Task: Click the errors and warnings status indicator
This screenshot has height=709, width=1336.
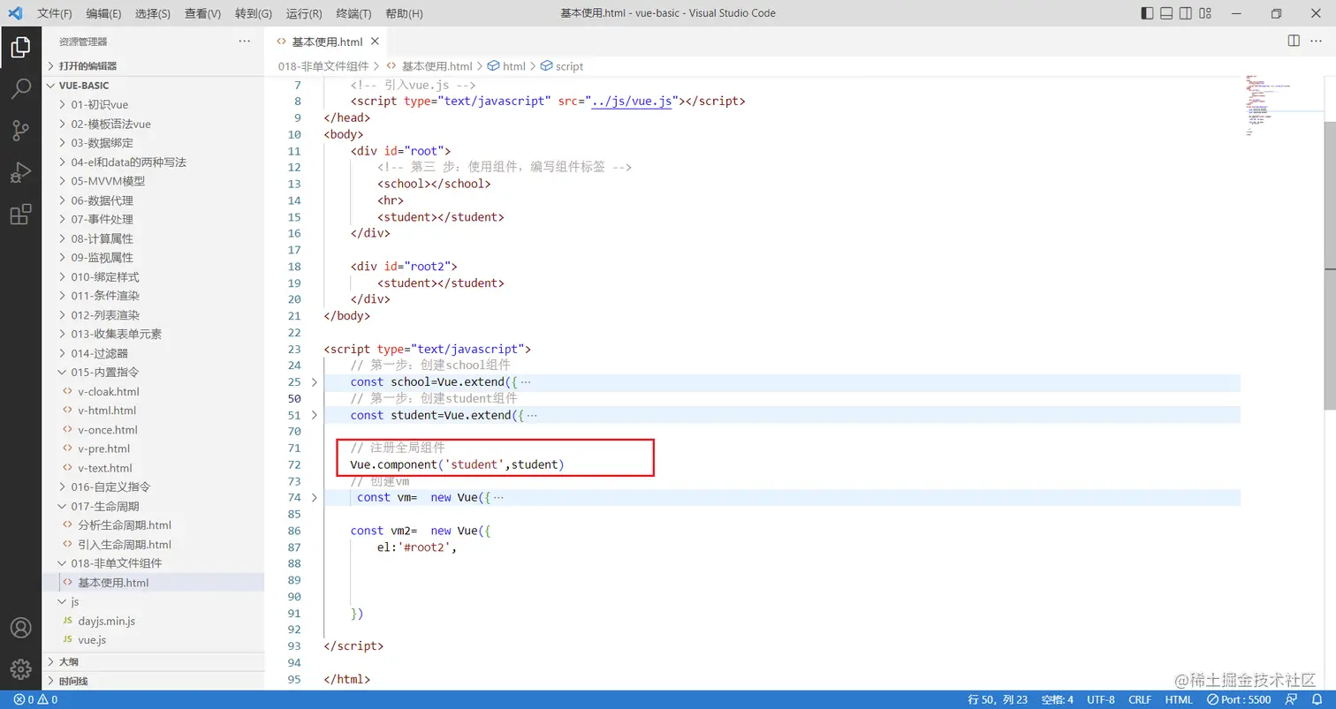Action: [35, 700]
